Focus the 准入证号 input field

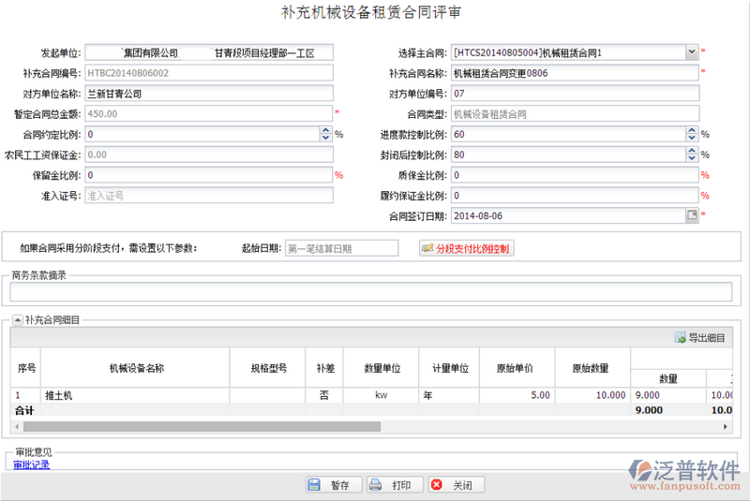(208, 196)
